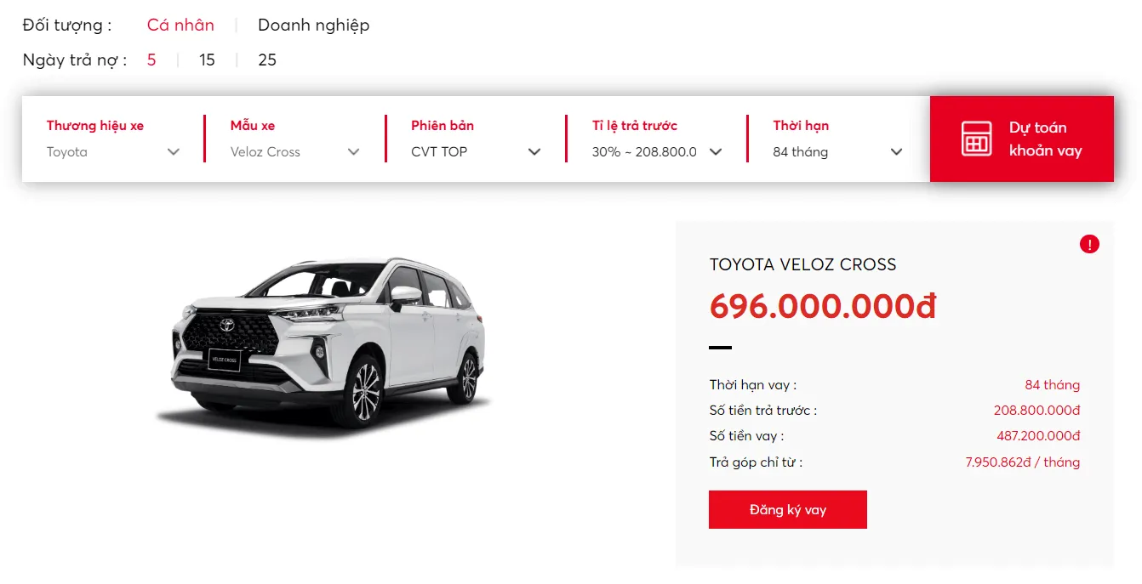Viewport: 1142px width, 584px height.
Task: Click the calculator icon on estimate button
Action: click(x=976, y=139)
